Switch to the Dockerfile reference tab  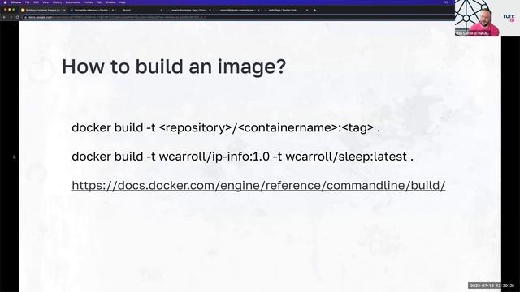92,11
